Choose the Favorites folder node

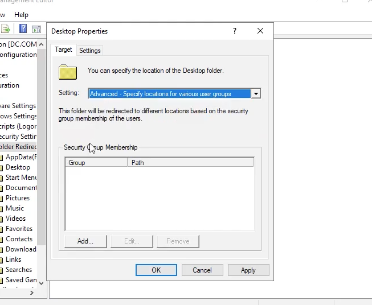pyautogui.click(x=19, y=229)
